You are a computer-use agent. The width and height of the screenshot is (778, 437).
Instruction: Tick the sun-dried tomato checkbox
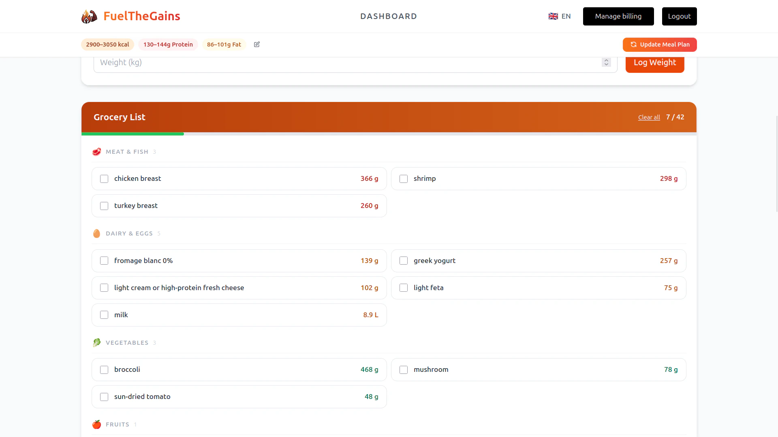click(x=104, y=397)
